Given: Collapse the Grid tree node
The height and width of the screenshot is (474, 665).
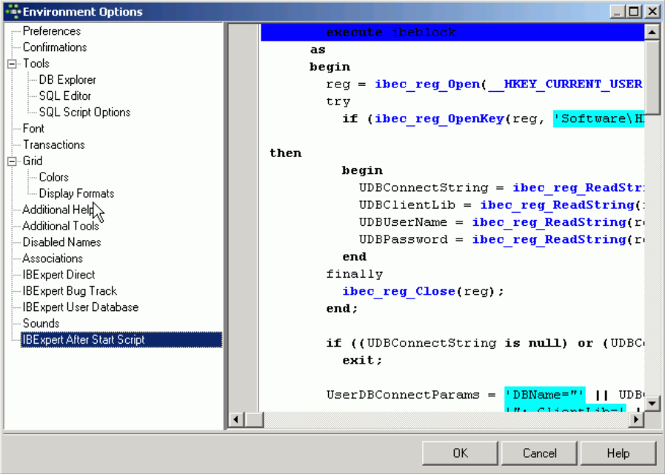Looking at the screenshot, I should click(x=12, y=161).
